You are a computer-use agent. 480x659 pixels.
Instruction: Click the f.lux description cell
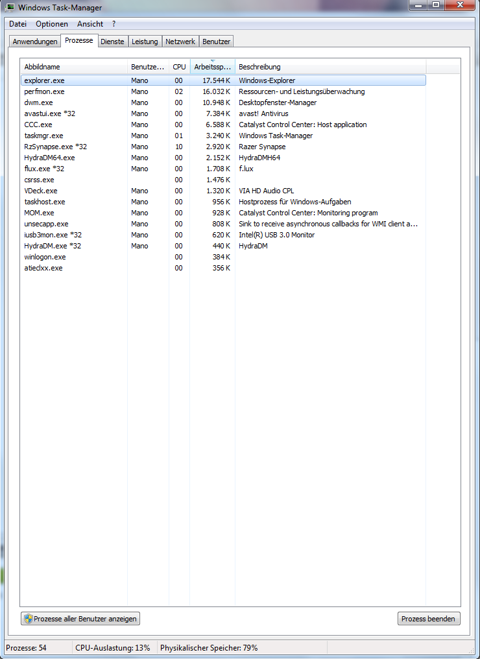[246, 169]
